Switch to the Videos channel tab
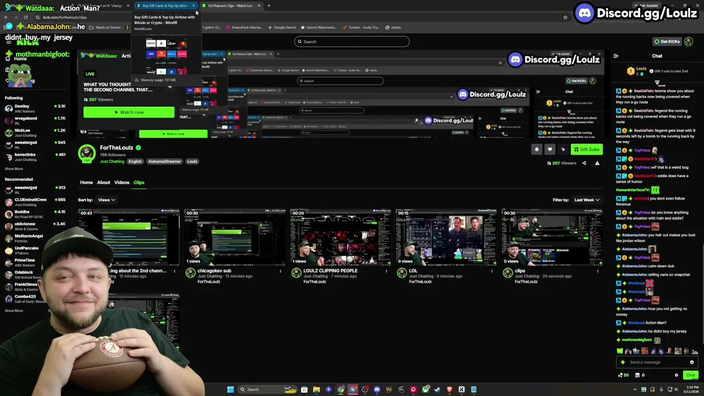The image size is (704, 396). tap(122, 182)
